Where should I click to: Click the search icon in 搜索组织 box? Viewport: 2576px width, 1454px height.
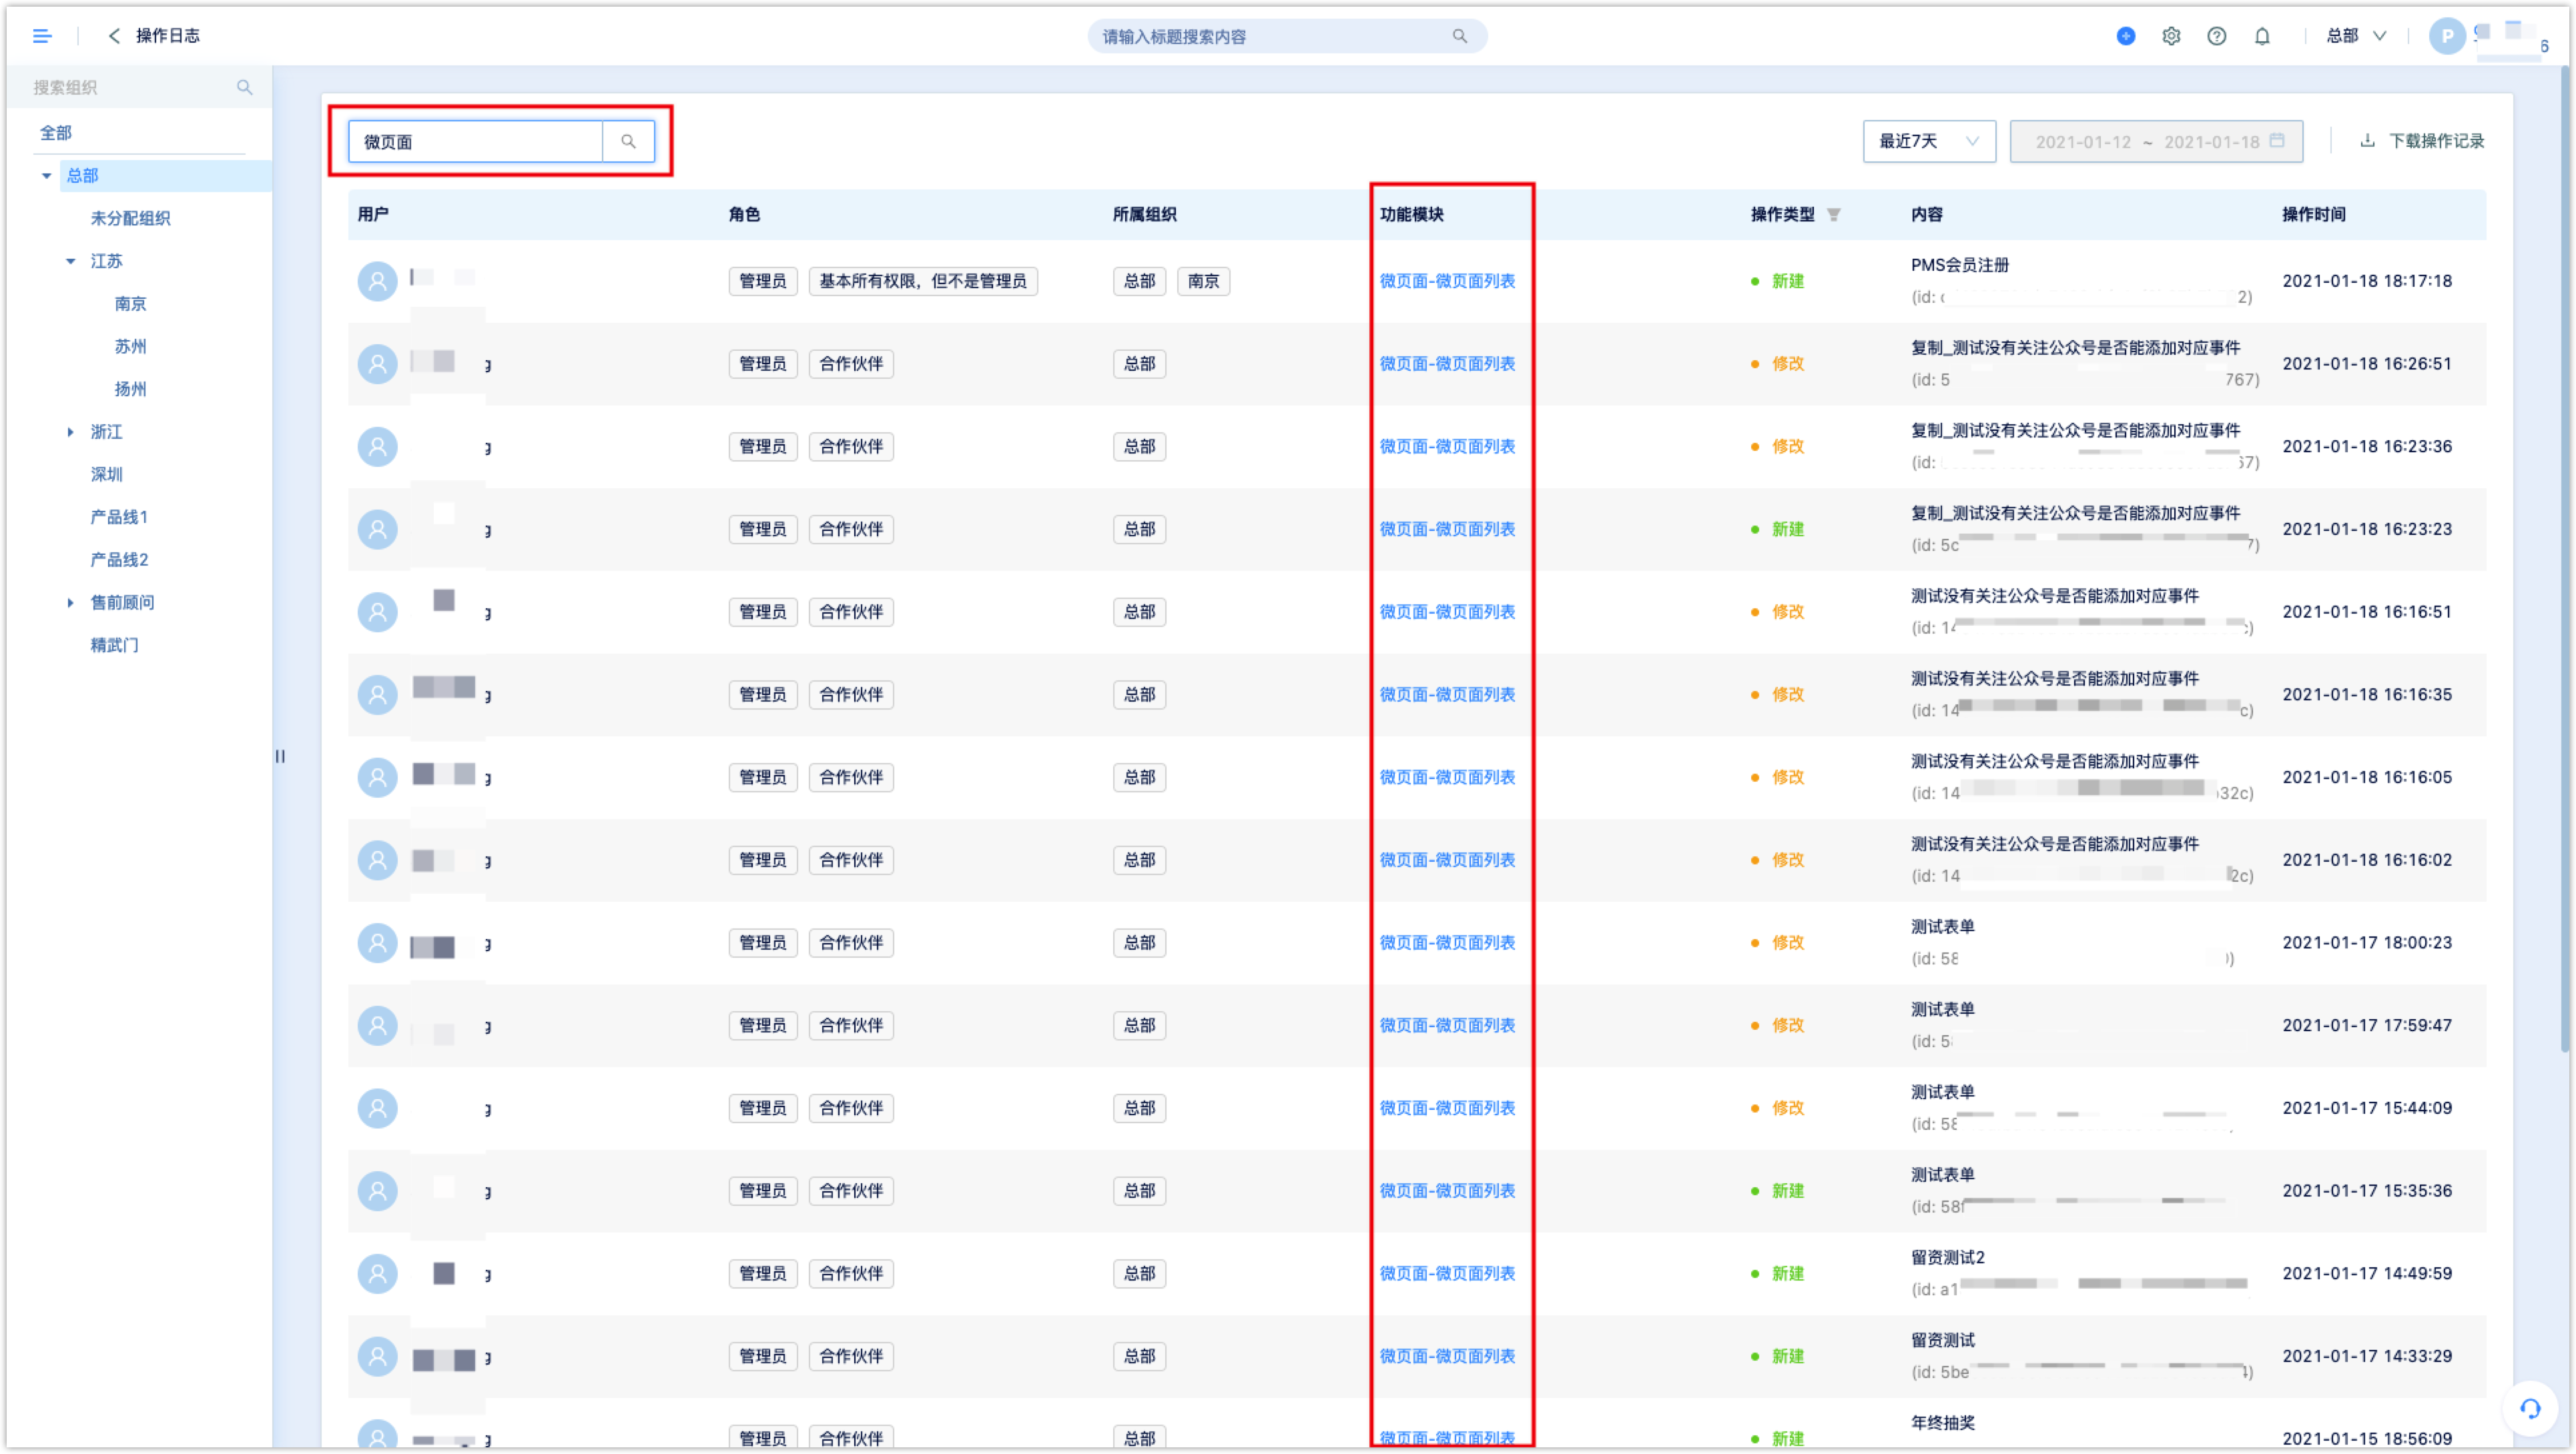[244, 87]
